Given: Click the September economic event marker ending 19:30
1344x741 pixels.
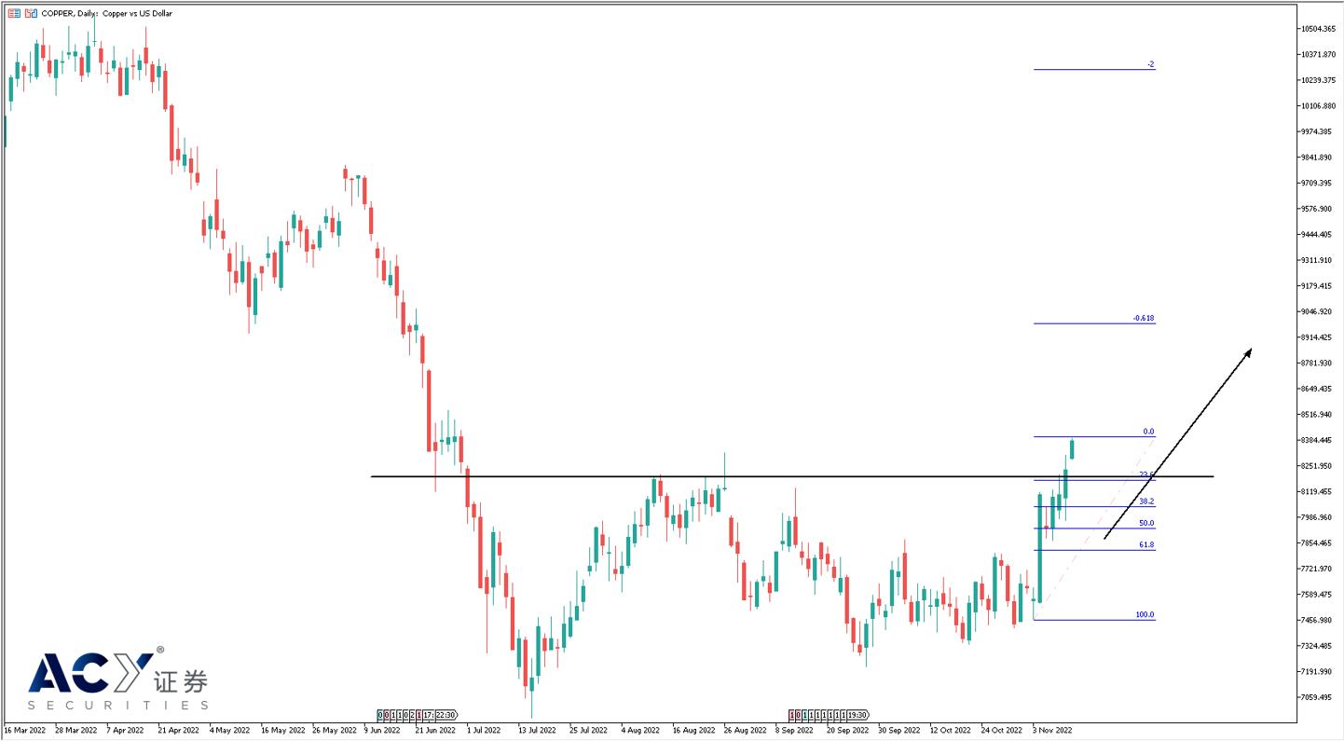Looking at the screenshot, I should pyautogui.click(x=829, y=715).
